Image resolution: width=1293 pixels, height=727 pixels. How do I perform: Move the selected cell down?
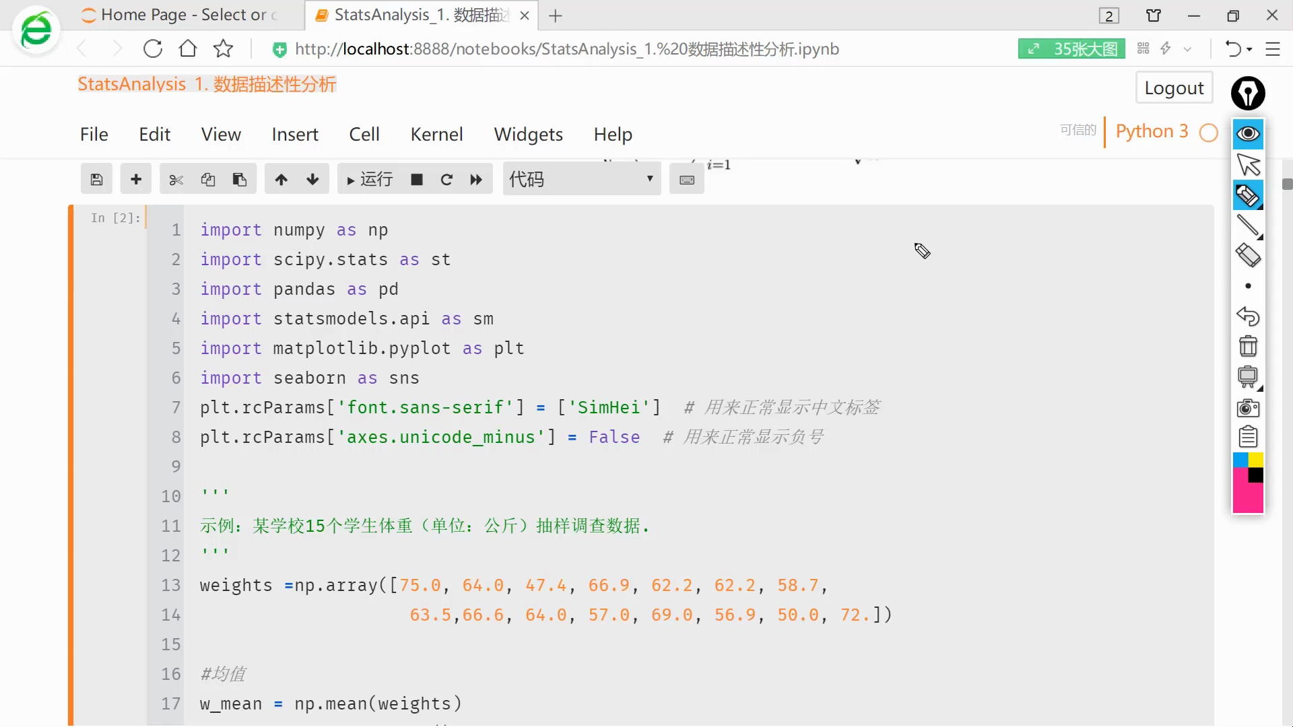312,180
